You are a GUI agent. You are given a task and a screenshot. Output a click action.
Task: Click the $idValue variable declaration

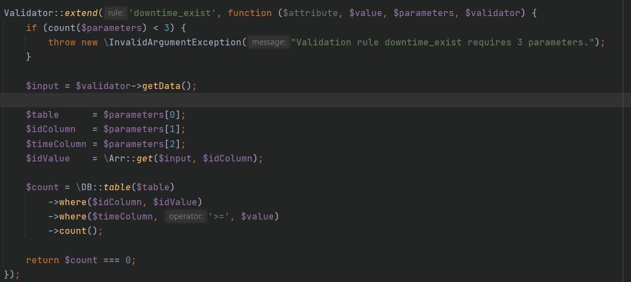pyautogui.click(x=48, y=158)
